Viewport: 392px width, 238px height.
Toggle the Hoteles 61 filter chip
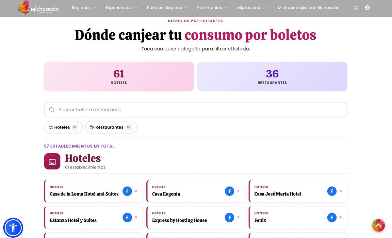point(63,127)
